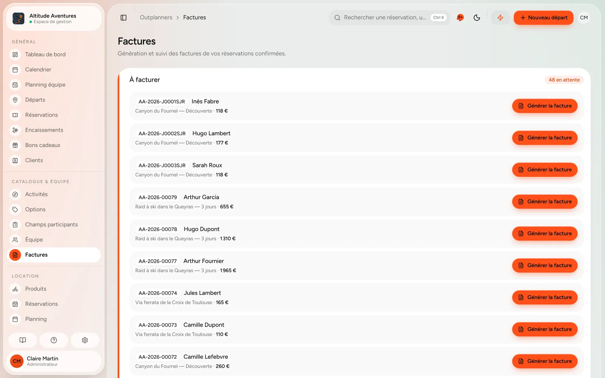The height and width of the screenshot is (378, 605).
Task: Click the lightning bolt quick actions icon
Action: 500,18
